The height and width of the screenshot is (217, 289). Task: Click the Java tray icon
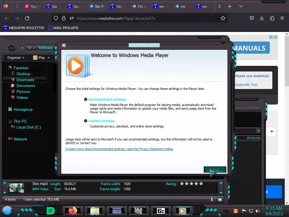(236, 211)
